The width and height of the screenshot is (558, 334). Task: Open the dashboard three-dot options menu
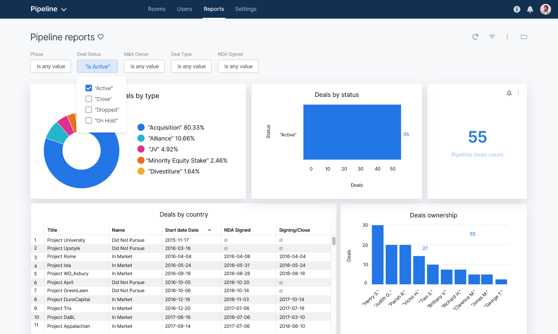click(507, 37)
